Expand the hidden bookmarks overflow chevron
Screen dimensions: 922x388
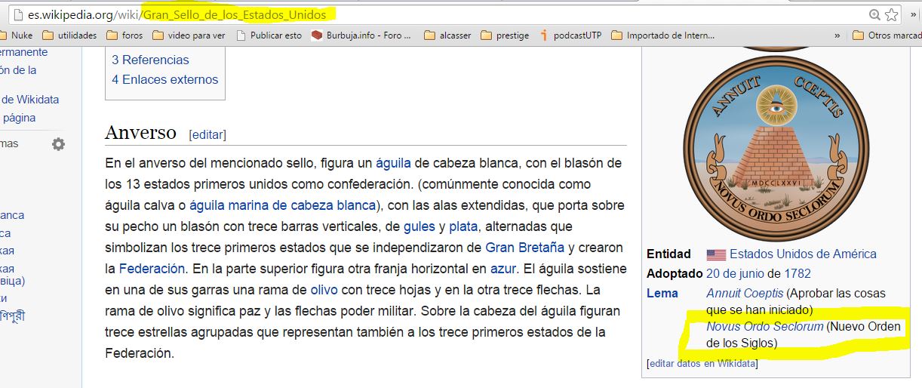(837, 35)
